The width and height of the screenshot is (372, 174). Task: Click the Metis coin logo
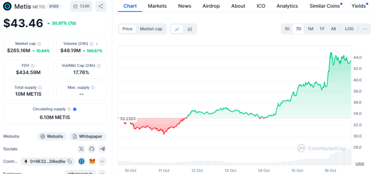pos(7,7)
